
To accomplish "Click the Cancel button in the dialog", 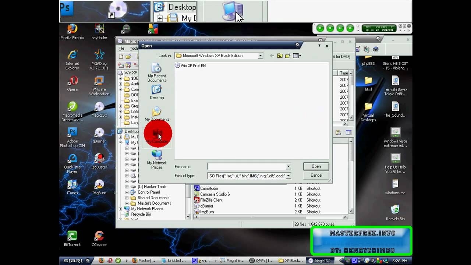I will (316, 176).
